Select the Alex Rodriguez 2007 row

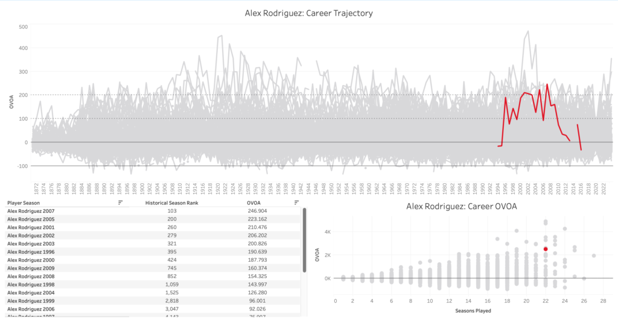153,211
